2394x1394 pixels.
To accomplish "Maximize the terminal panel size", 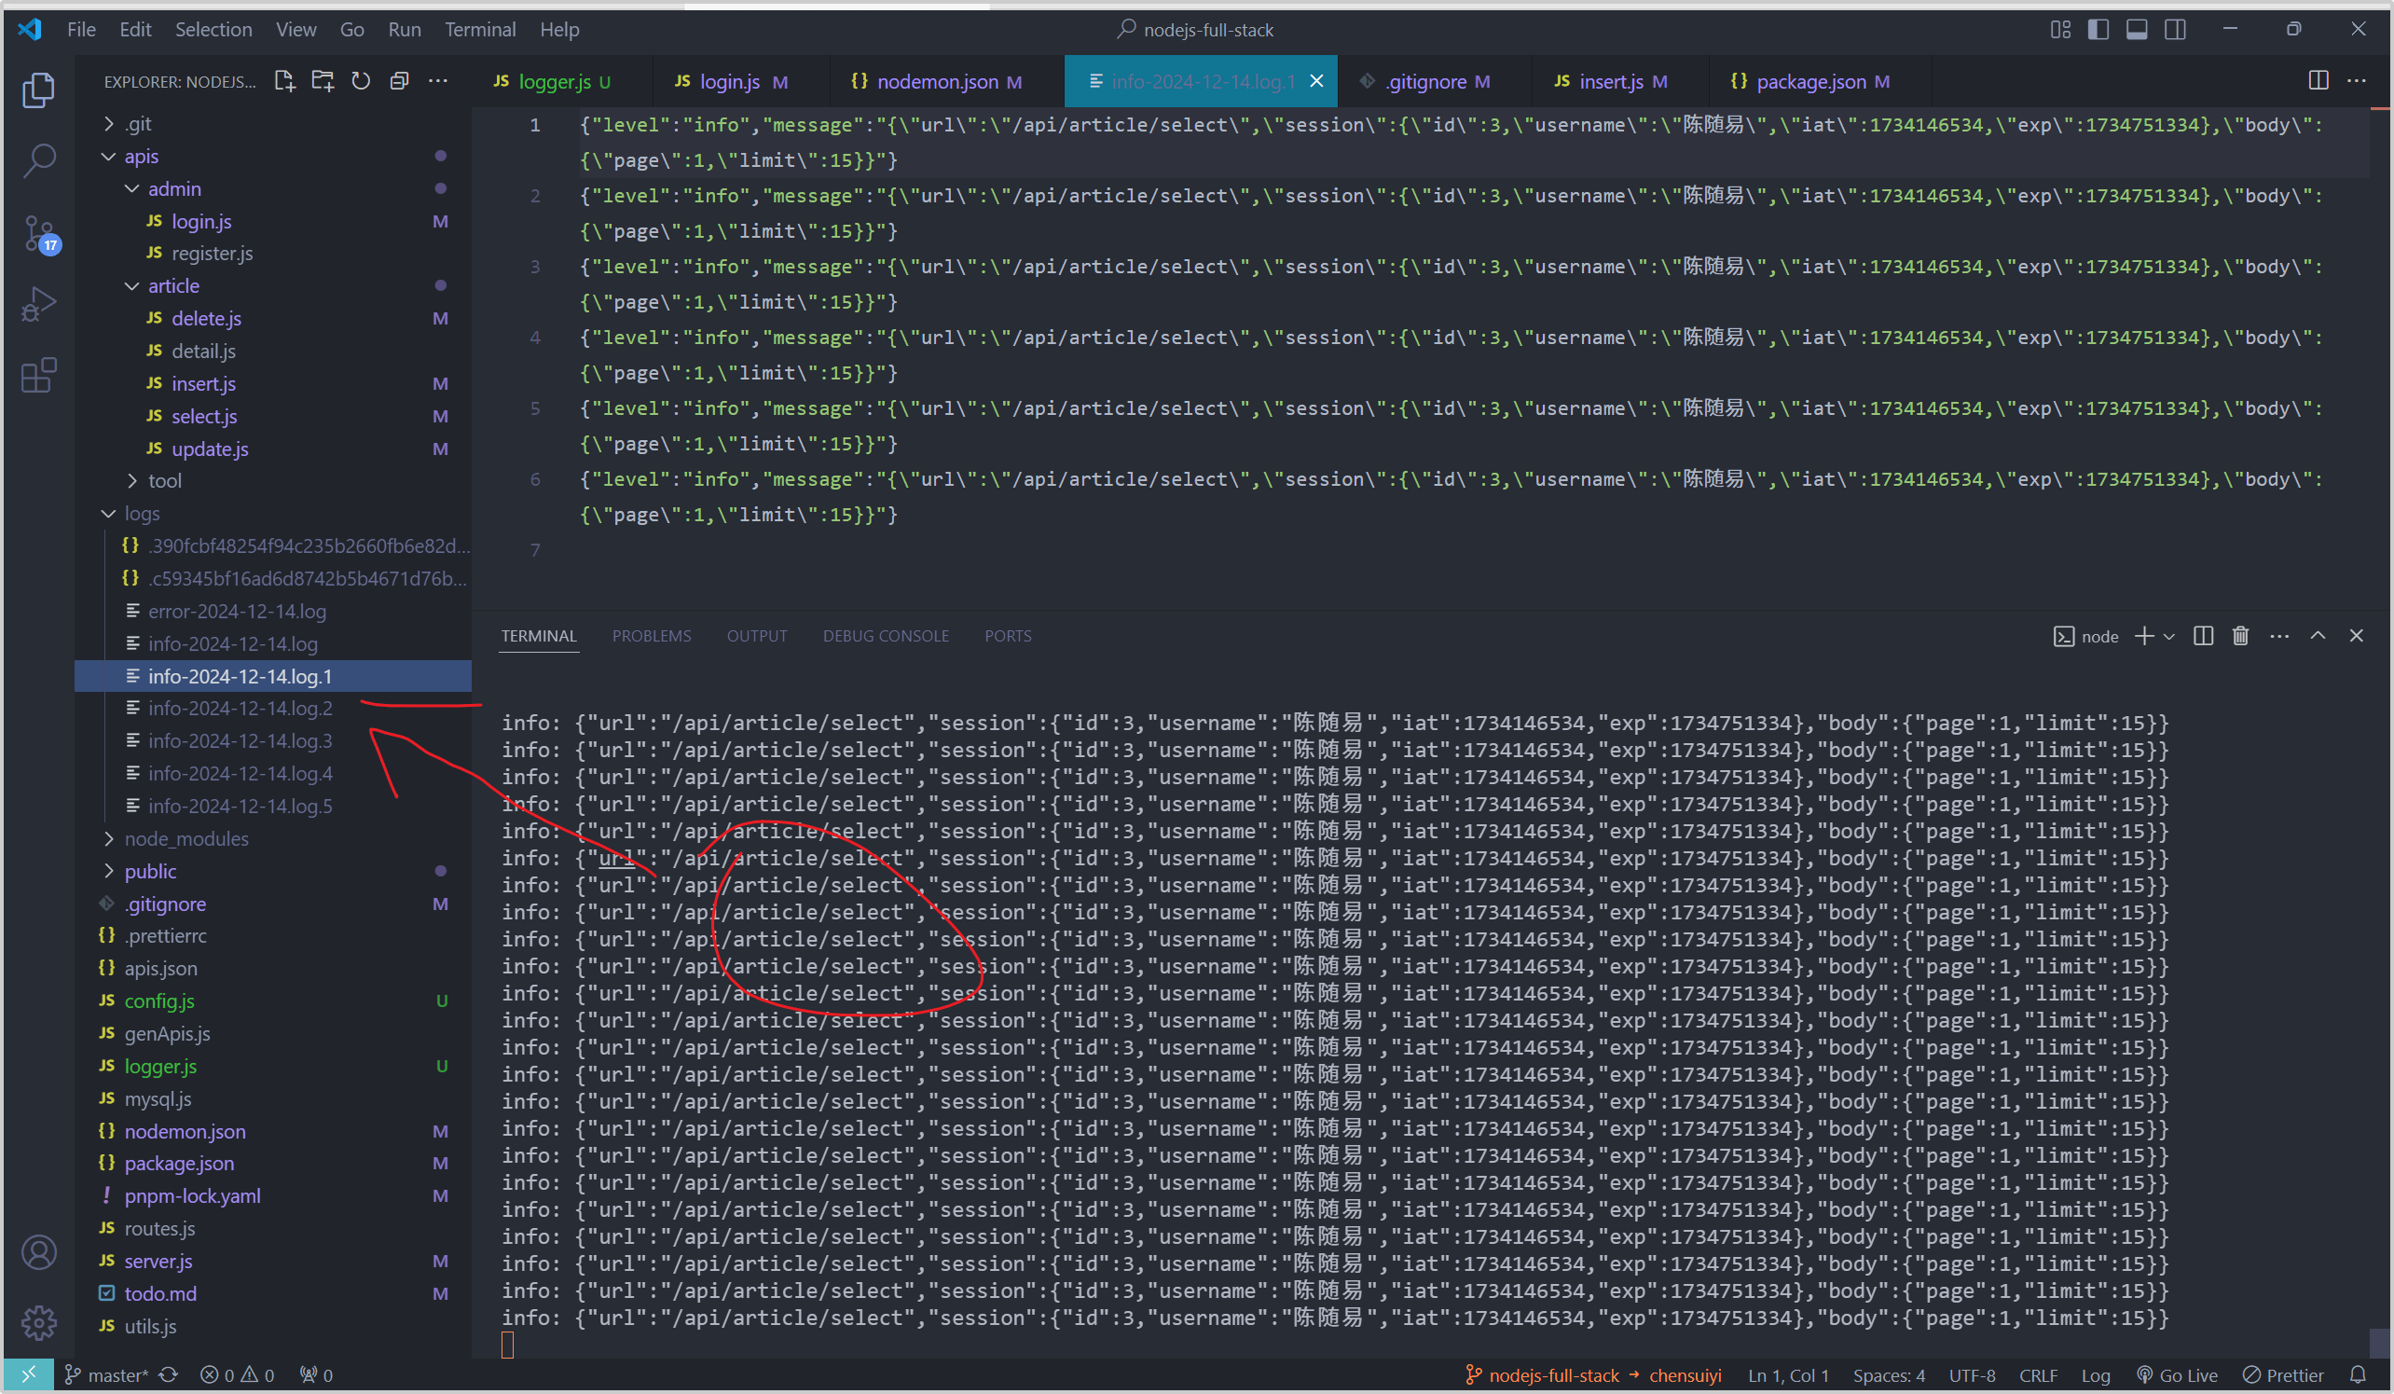I will tap(2318, 636).
